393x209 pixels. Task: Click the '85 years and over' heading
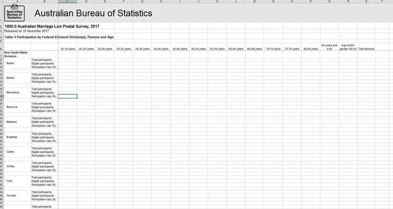pos(329,47)
